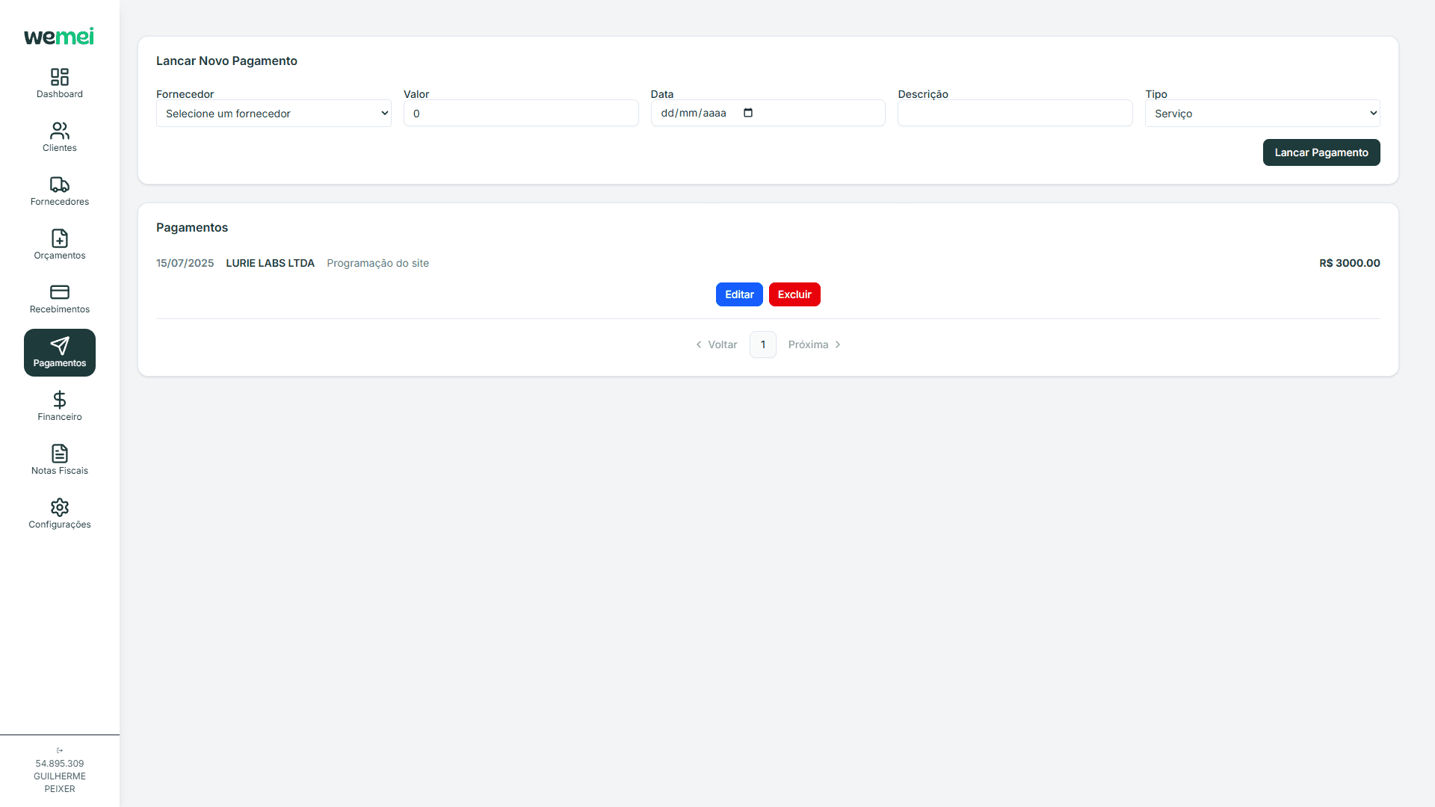
Task: Focus the Descrição text field
Action: coord(1015,114)
